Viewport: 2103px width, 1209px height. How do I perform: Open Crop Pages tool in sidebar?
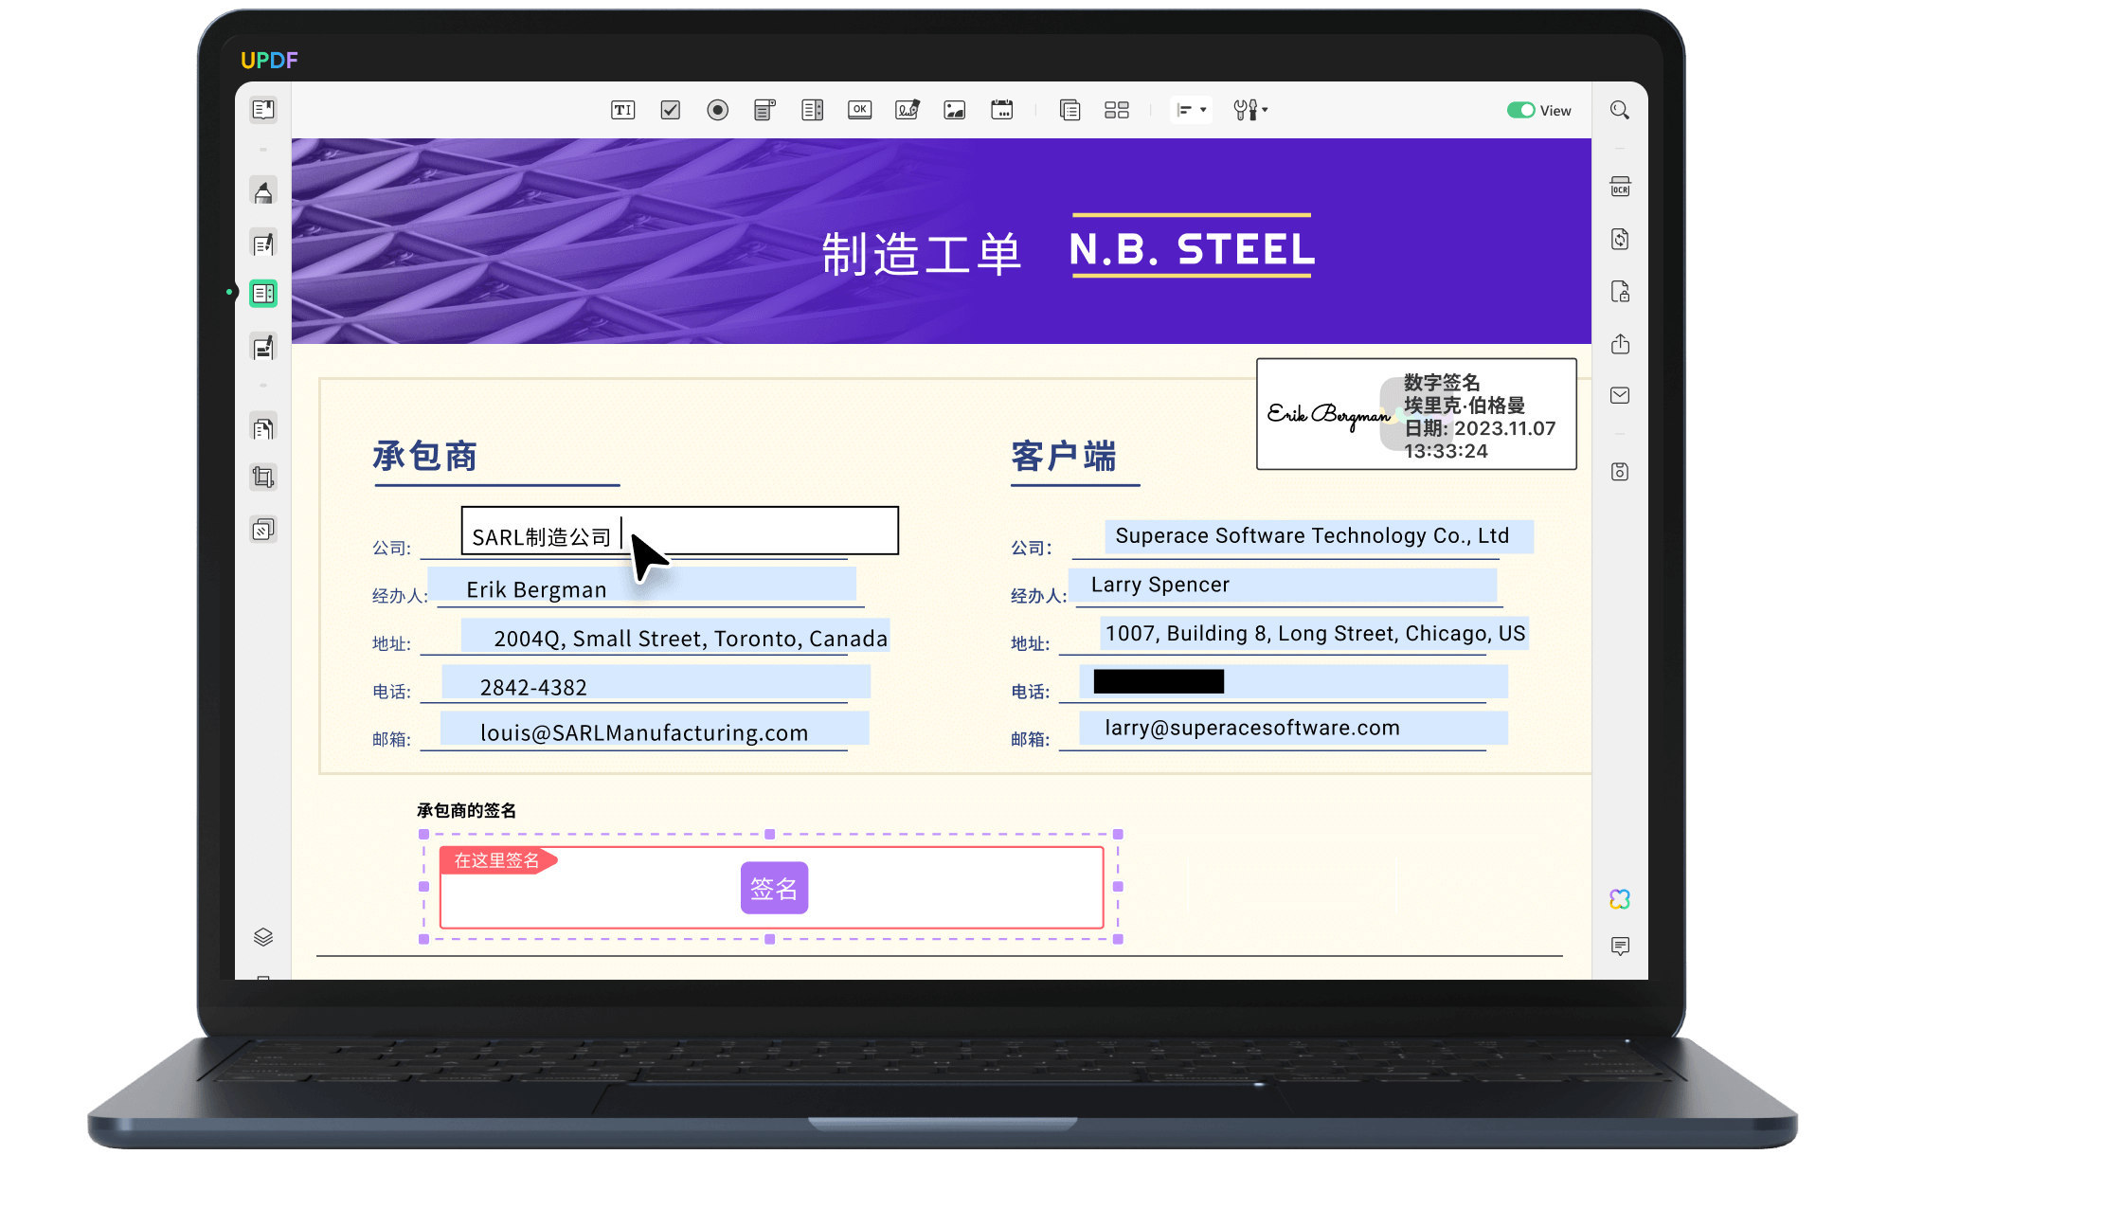click(263, 477)
